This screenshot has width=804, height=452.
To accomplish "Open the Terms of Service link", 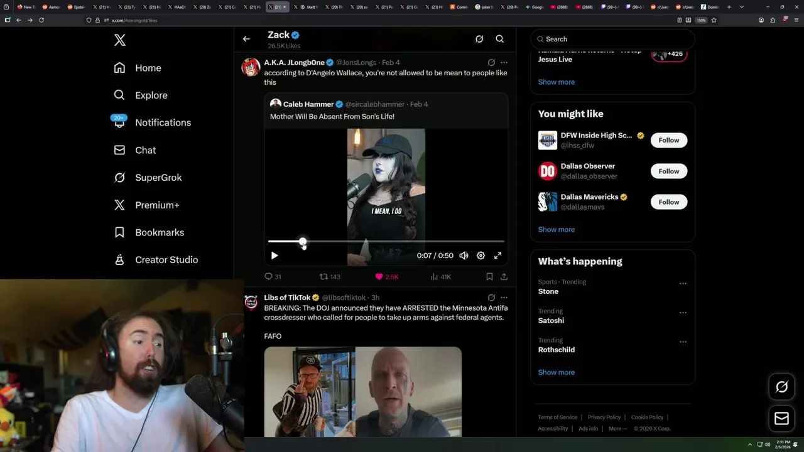I will click(558, 417).
